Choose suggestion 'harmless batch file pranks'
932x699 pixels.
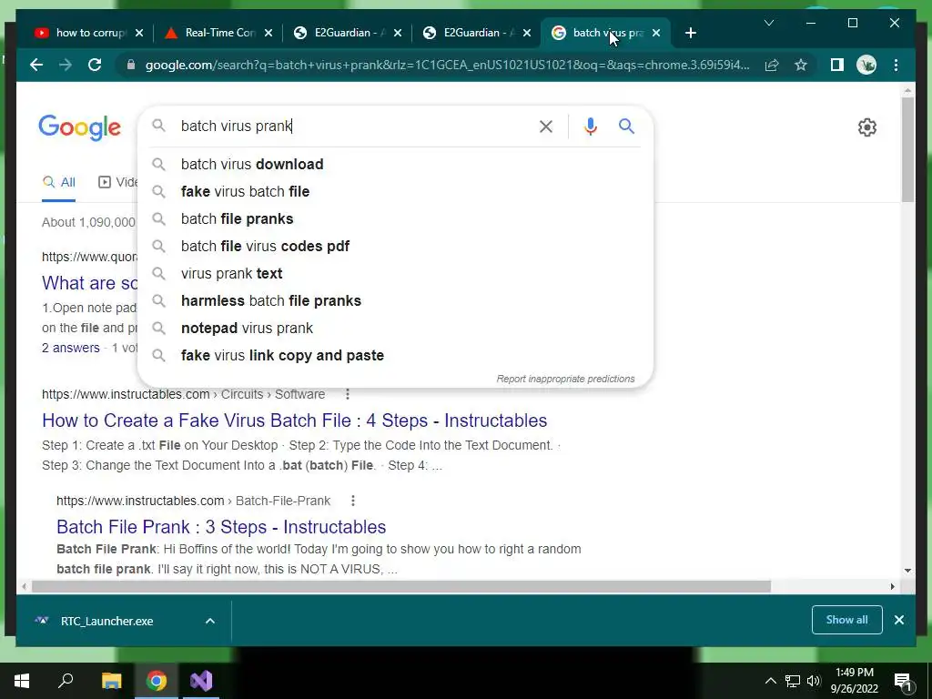395,300
